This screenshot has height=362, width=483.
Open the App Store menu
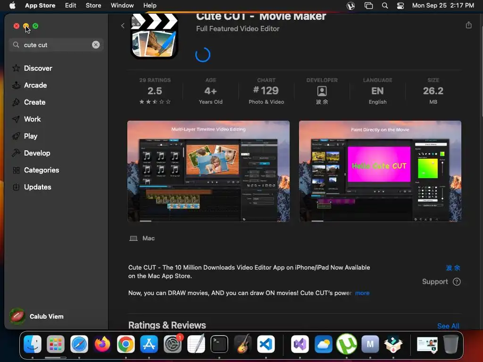(40, 5)
